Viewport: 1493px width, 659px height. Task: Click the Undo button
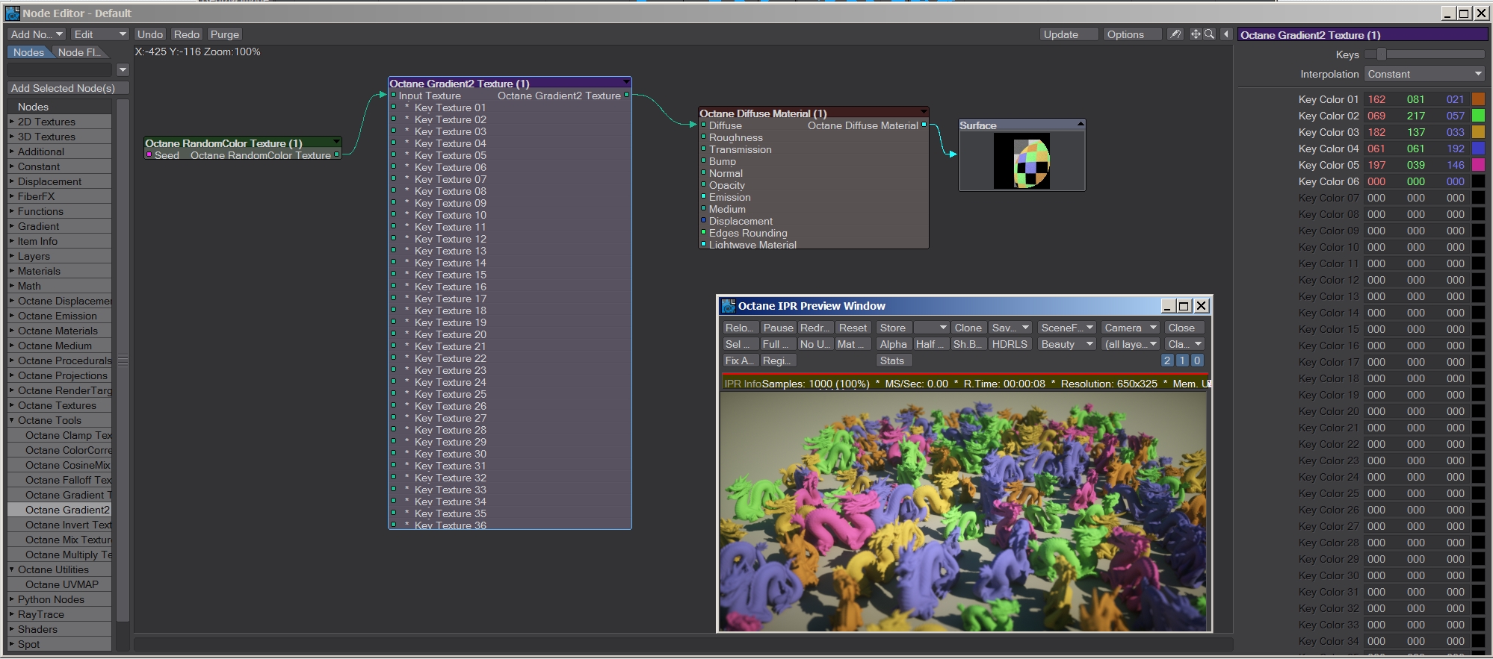coord(150,34)
